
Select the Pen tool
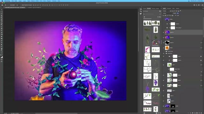2,41
